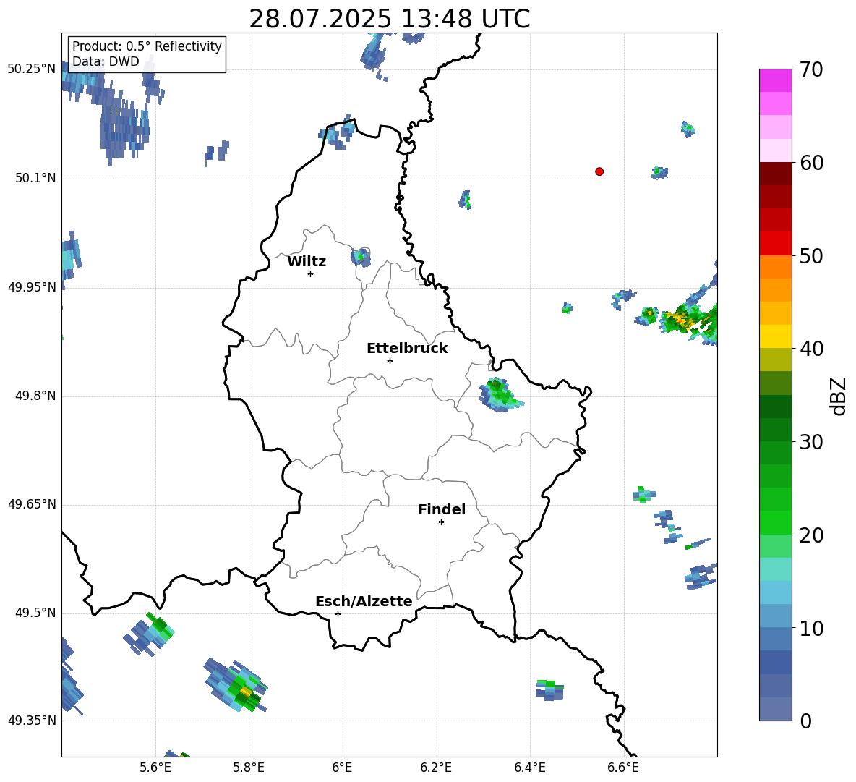856x782 pixels.
Task: Click the 49.5°N latitude label
Action: click(35, 613)
